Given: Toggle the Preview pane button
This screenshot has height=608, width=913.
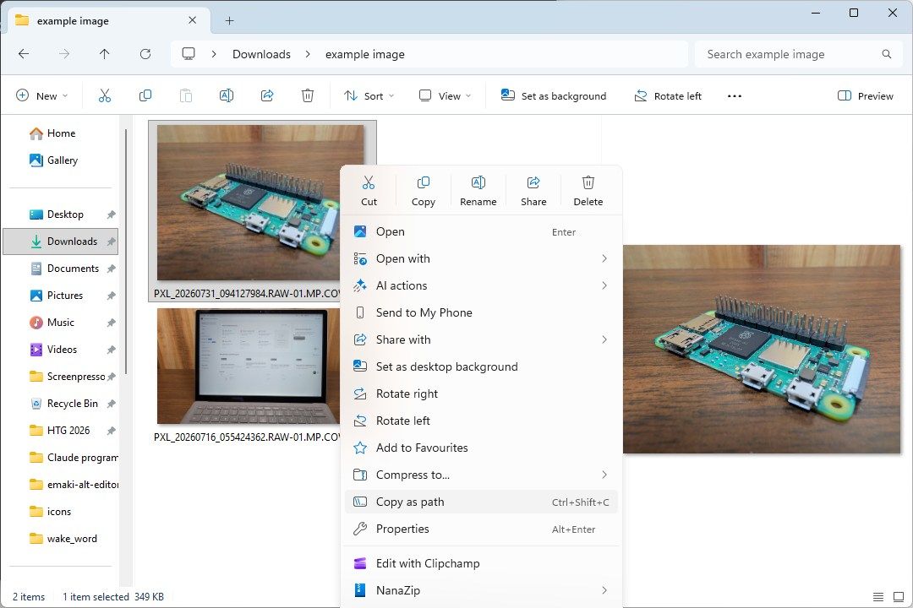Looking at the screenshot, I should (x=866, y=96).
